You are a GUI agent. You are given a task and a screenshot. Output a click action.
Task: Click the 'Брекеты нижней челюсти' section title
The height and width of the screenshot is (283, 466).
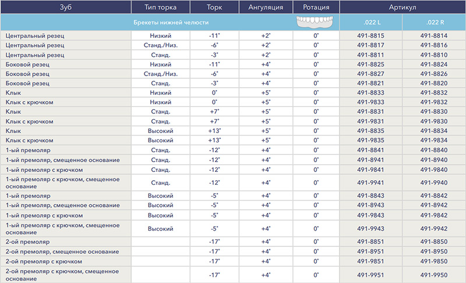point(171,22)
